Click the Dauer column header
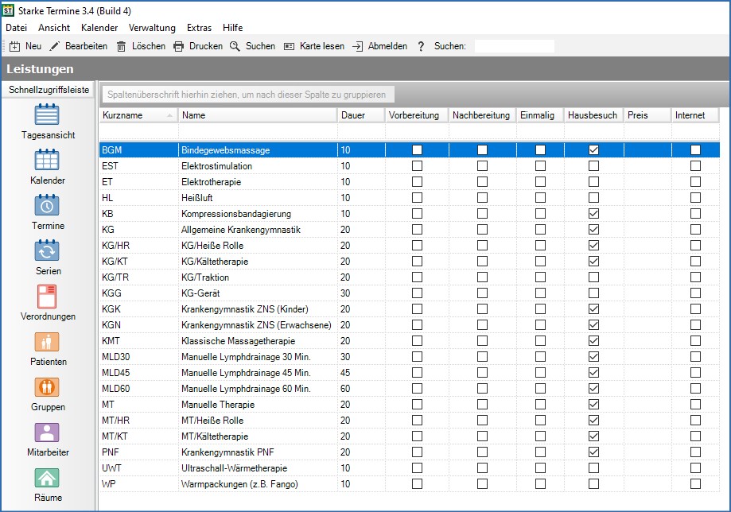Viewport: 731px width, 512px height. click(352, 115)
